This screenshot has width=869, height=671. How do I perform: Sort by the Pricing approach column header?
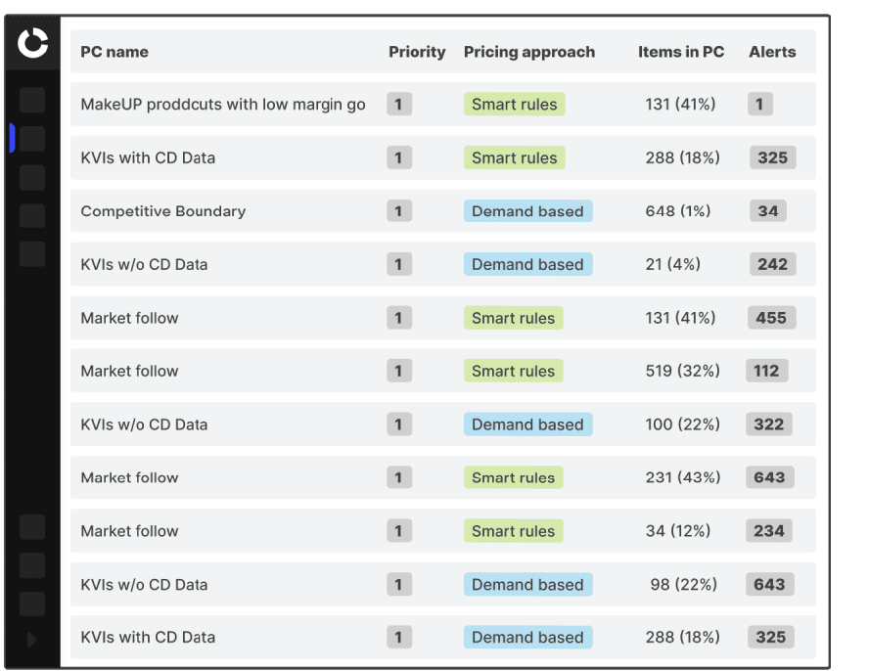(528, 52)
